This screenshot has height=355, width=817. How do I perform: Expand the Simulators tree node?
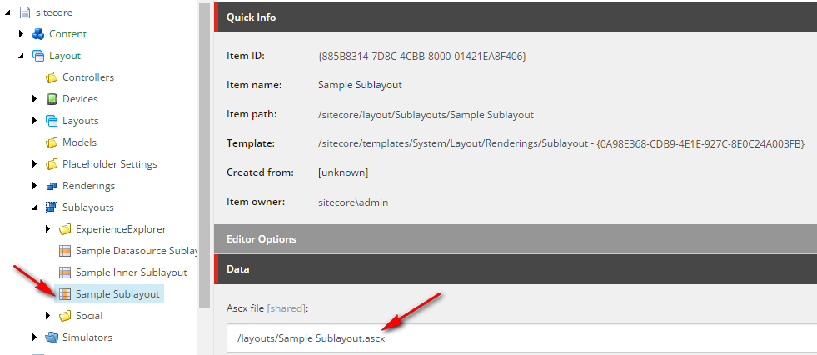coord(35,337)
